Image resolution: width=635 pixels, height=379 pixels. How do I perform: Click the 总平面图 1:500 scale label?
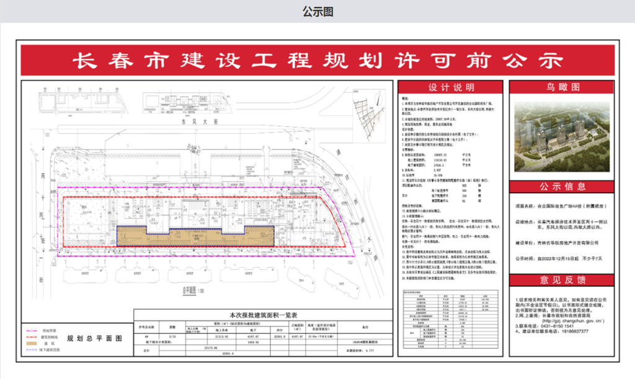click(193, 290)
